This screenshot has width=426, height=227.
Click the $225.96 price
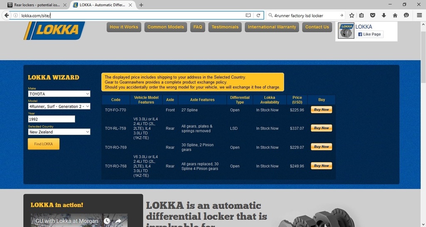coord(297,110)
